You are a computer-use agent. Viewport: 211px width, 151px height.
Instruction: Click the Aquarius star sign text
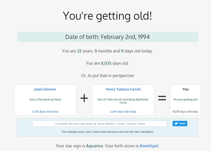[x=94, y=146]
